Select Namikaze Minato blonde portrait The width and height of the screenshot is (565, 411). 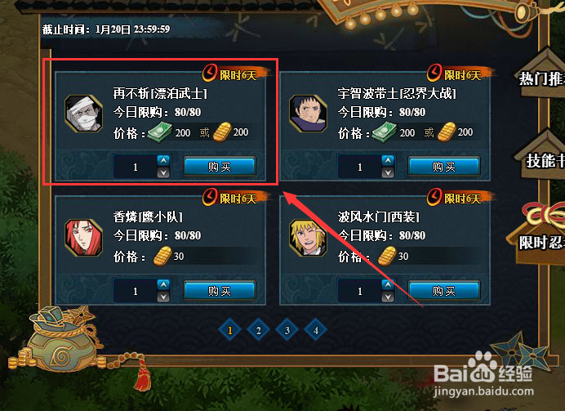(308, 238)
